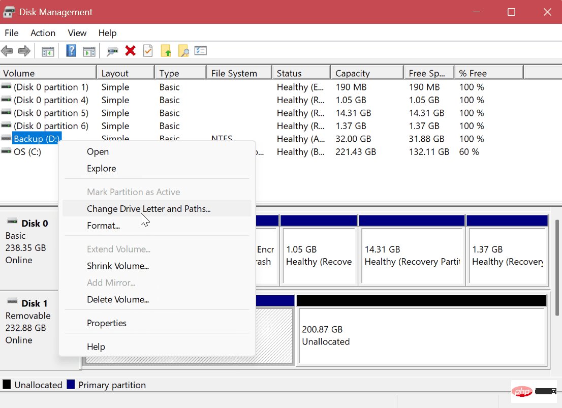Click the Disk 0 drive icon

[x=12, y=222]
